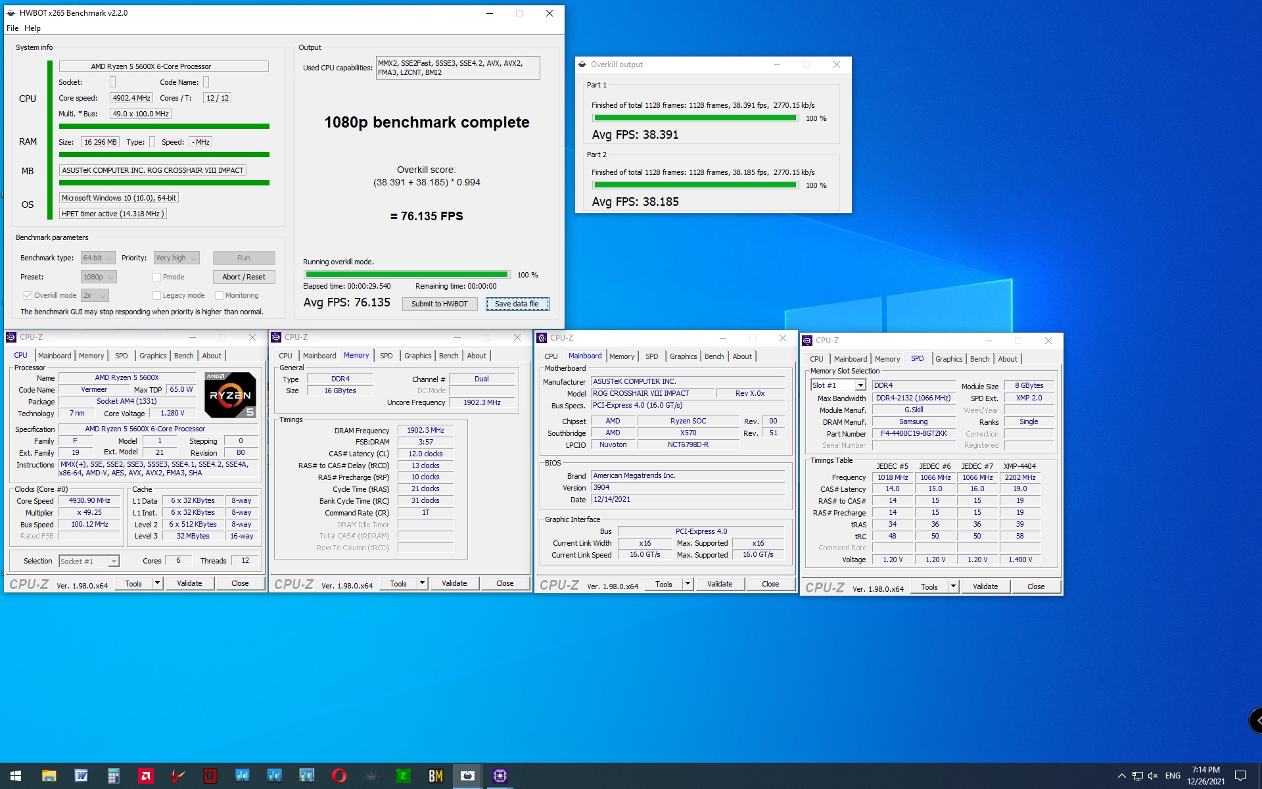This screenshot has width=1262, height=789.
Task: Click the Submit to HWBOT button
Action: [440, 304]
